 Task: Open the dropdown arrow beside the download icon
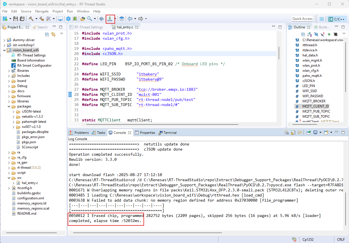click(115, 19)
